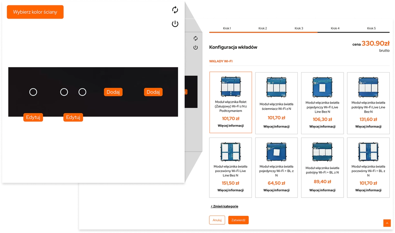
Task: Toggle the single touch circle on first panel
Action: [33, 92]
